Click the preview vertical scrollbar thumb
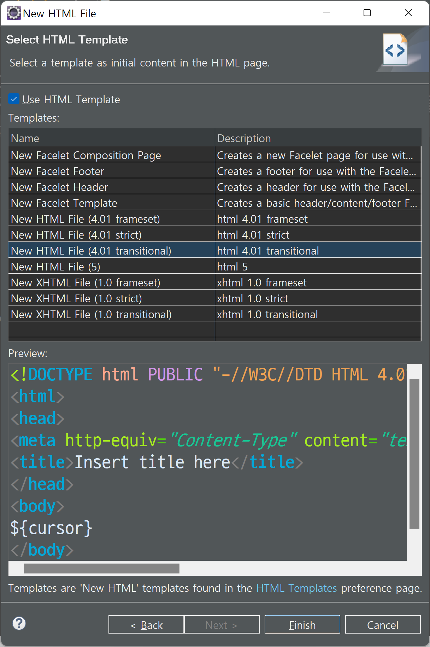430x647 pixels. point(414,454)
